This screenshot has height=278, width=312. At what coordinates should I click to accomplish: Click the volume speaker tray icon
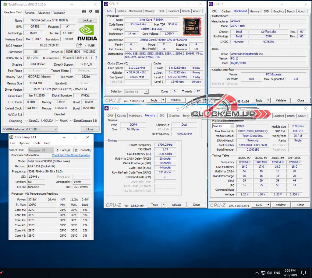pyautogui.click(x=269, y=273)
